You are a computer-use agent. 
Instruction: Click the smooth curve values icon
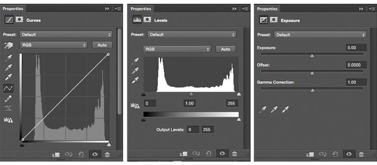click(x=8, y=109)
